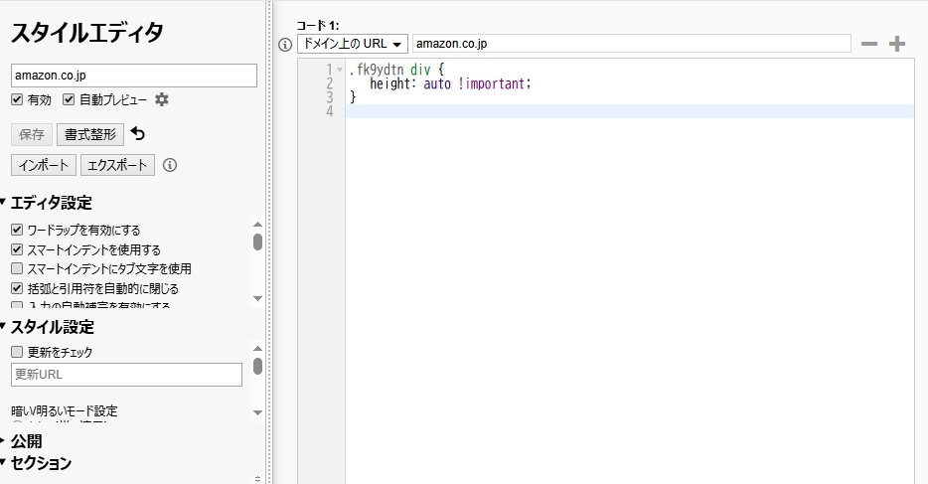This screenshot has width=928, height=484.
Task: Focus the style name field amazon.co.jp
Action: click(x=134, y=76)
